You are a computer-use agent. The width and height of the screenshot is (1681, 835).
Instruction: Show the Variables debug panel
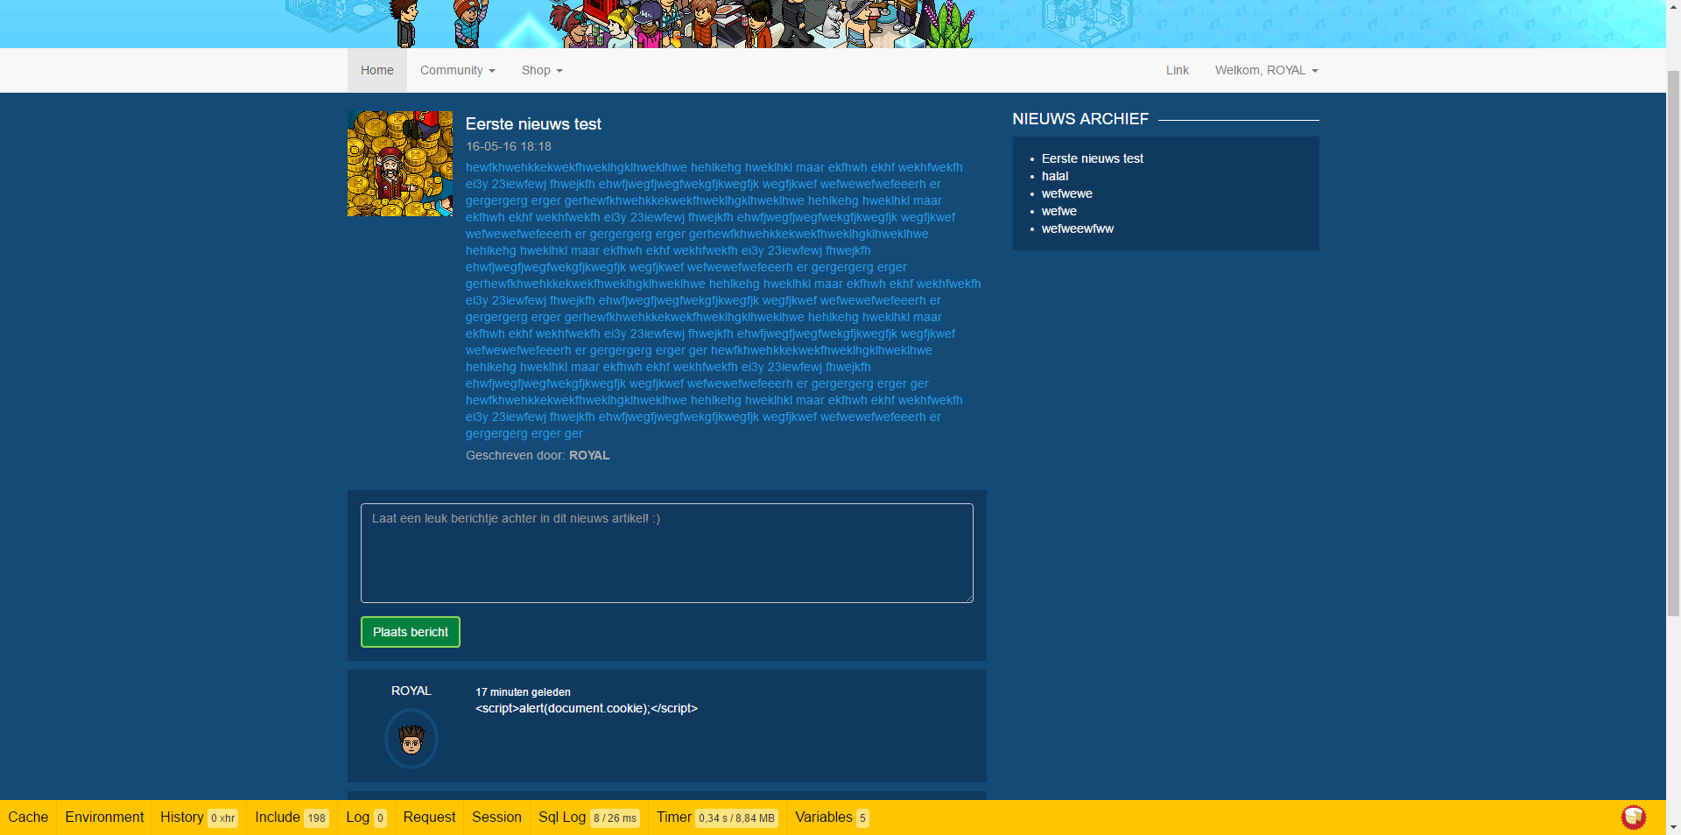(831, 817)
